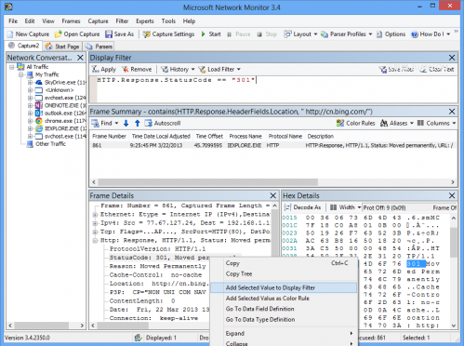Collapse the My Traffic tree node
The width and height of the screenshot is (464, 346).
pos(20,74)
